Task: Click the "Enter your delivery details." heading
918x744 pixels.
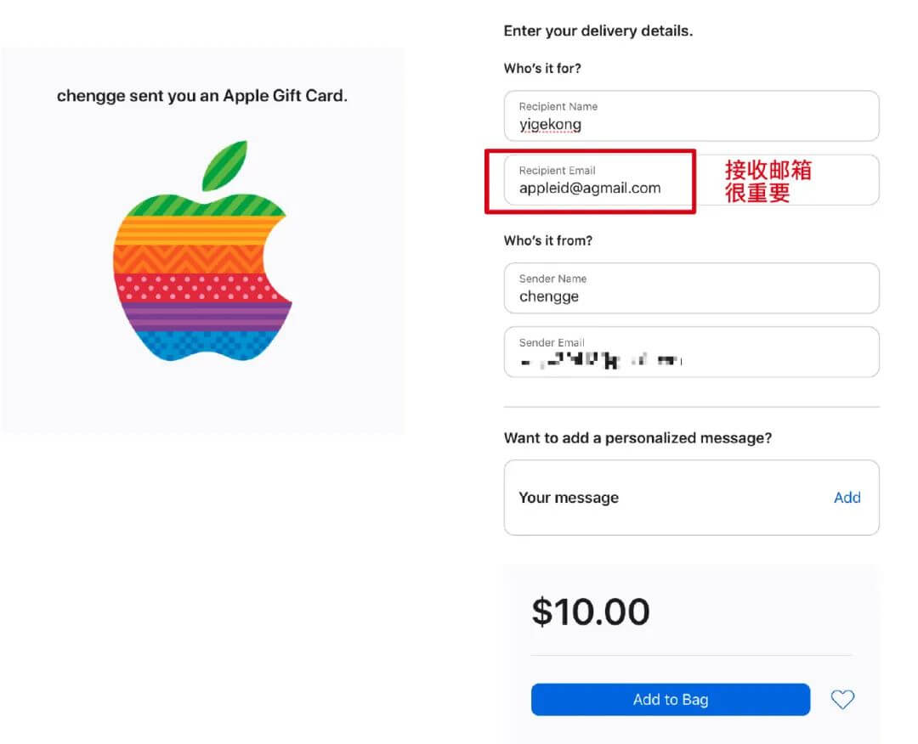Action: (598, 31)
